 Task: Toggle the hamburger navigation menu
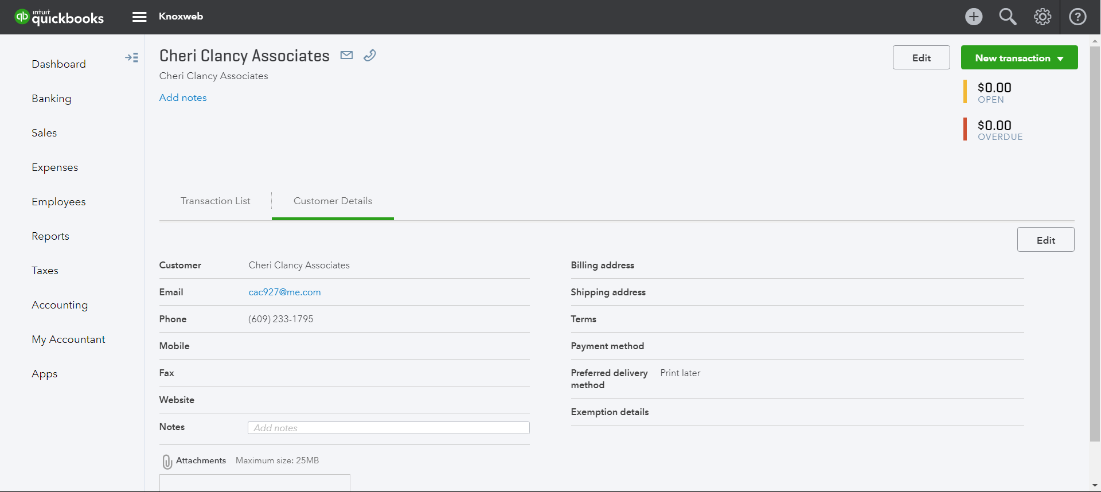pyautogui.click(x=139, y=17)
